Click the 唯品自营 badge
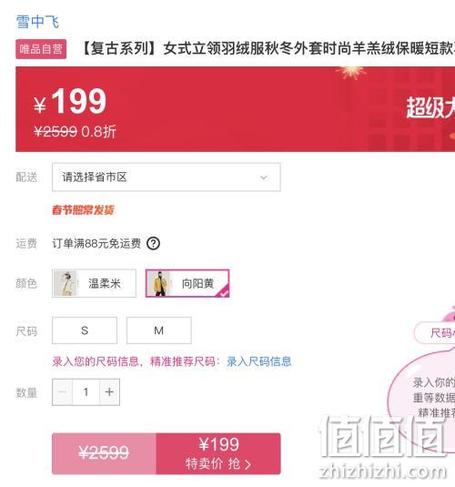 tap(41, 49)
